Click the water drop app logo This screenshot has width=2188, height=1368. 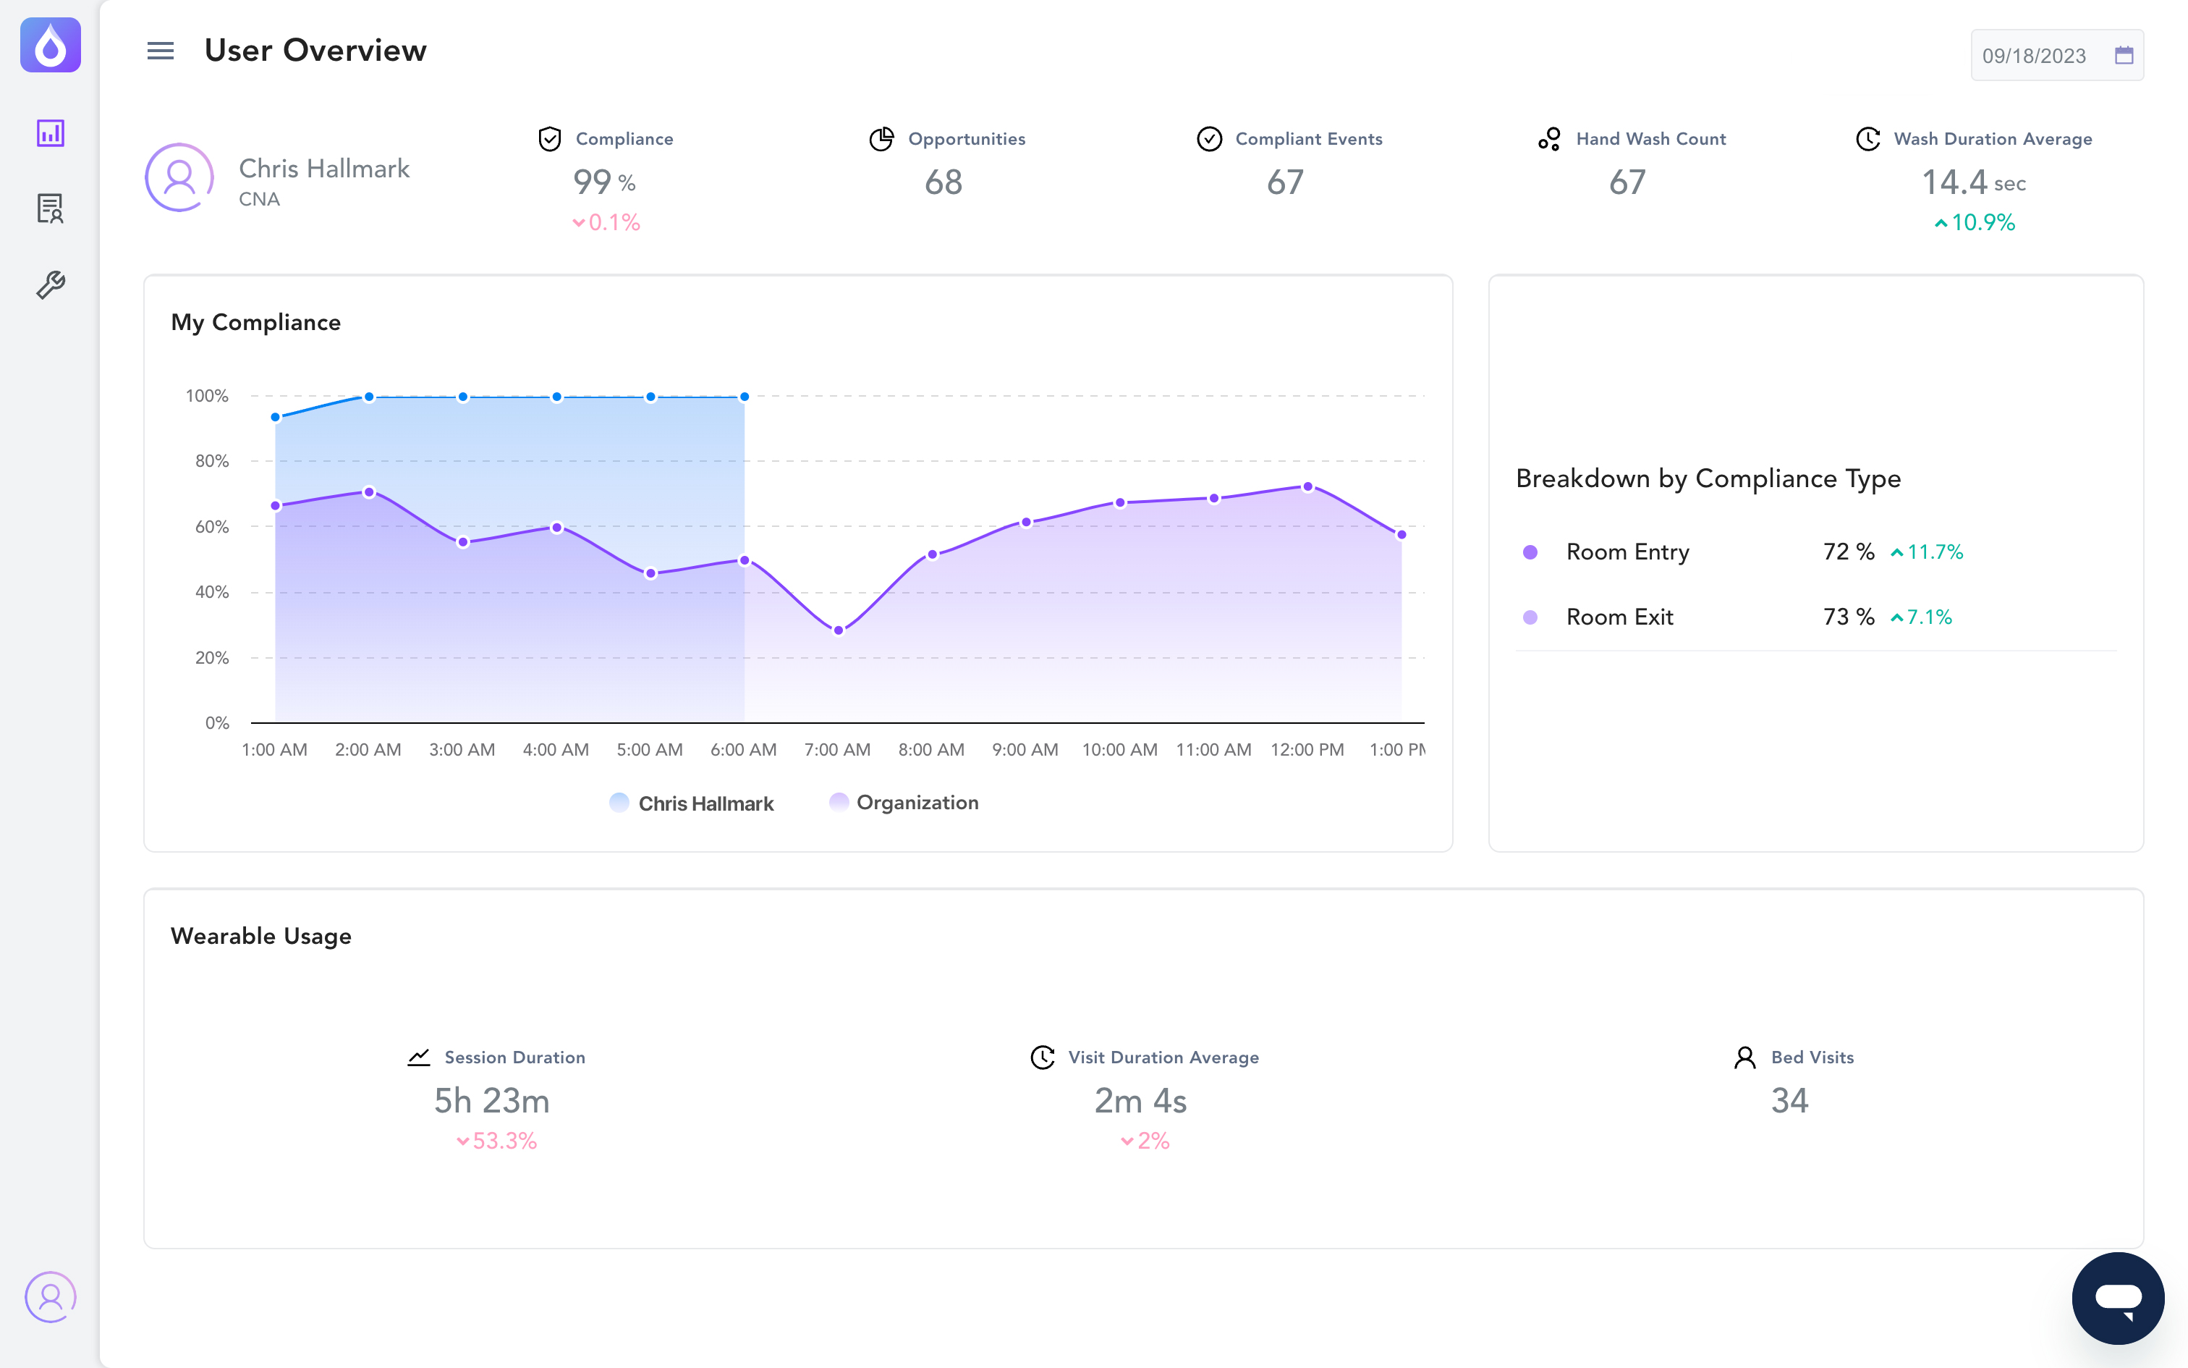51,45
